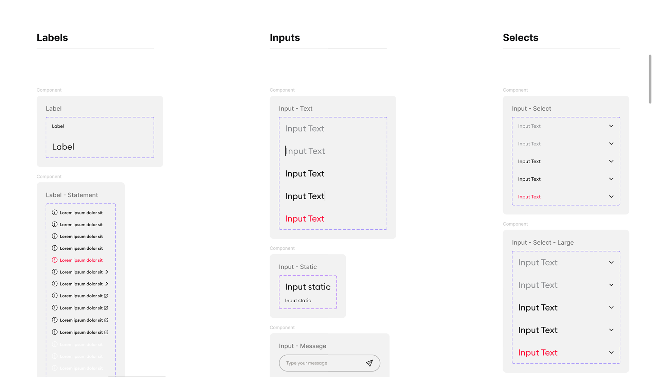Click the info icon directly above the red alert row
The height and width of the screenshot is (377, 652).
pos(55,248)
